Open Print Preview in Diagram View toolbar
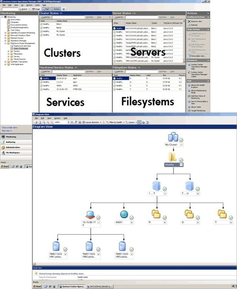The width and height of the screenshot is (237, 289). (x=40, y=122)
